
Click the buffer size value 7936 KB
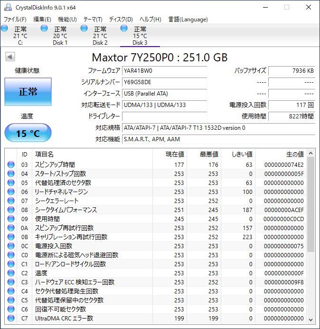(292, 71)
